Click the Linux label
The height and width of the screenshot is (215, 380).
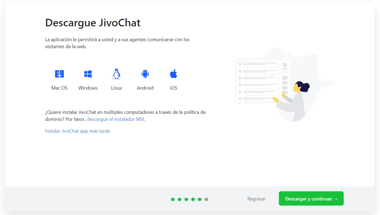coord(116,88)
